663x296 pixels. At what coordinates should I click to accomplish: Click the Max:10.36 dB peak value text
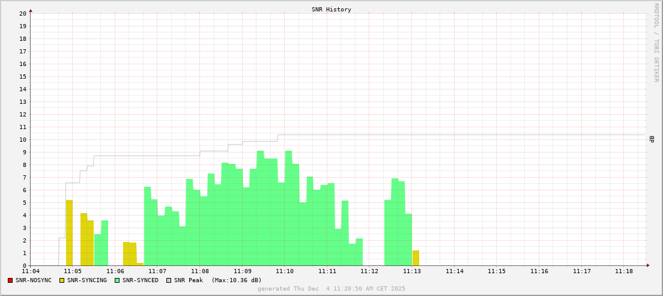(x=237, y=280)
